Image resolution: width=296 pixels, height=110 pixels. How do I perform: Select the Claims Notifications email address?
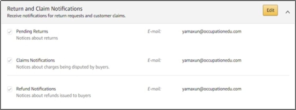click(212, 60)
